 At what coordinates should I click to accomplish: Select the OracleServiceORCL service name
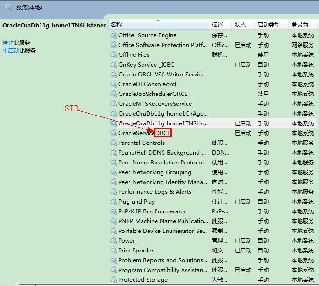144,133
